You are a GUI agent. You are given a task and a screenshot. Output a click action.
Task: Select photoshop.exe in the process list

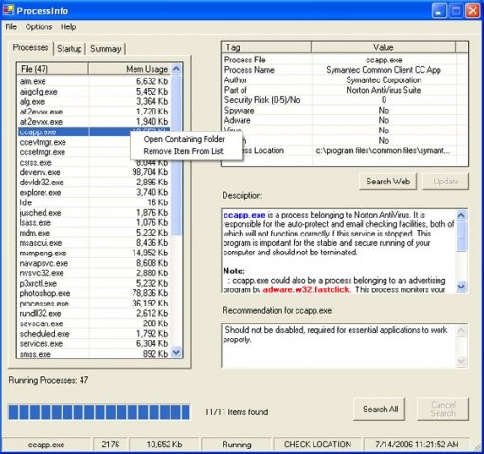click(x=94, y=293)
